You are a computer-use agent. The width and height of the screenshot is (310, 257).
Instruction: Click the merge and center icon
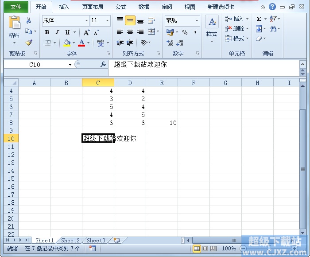click(151, 31)
